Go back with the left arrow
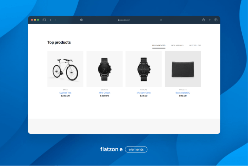Screen dimensions: 248x166 point(50,20)
